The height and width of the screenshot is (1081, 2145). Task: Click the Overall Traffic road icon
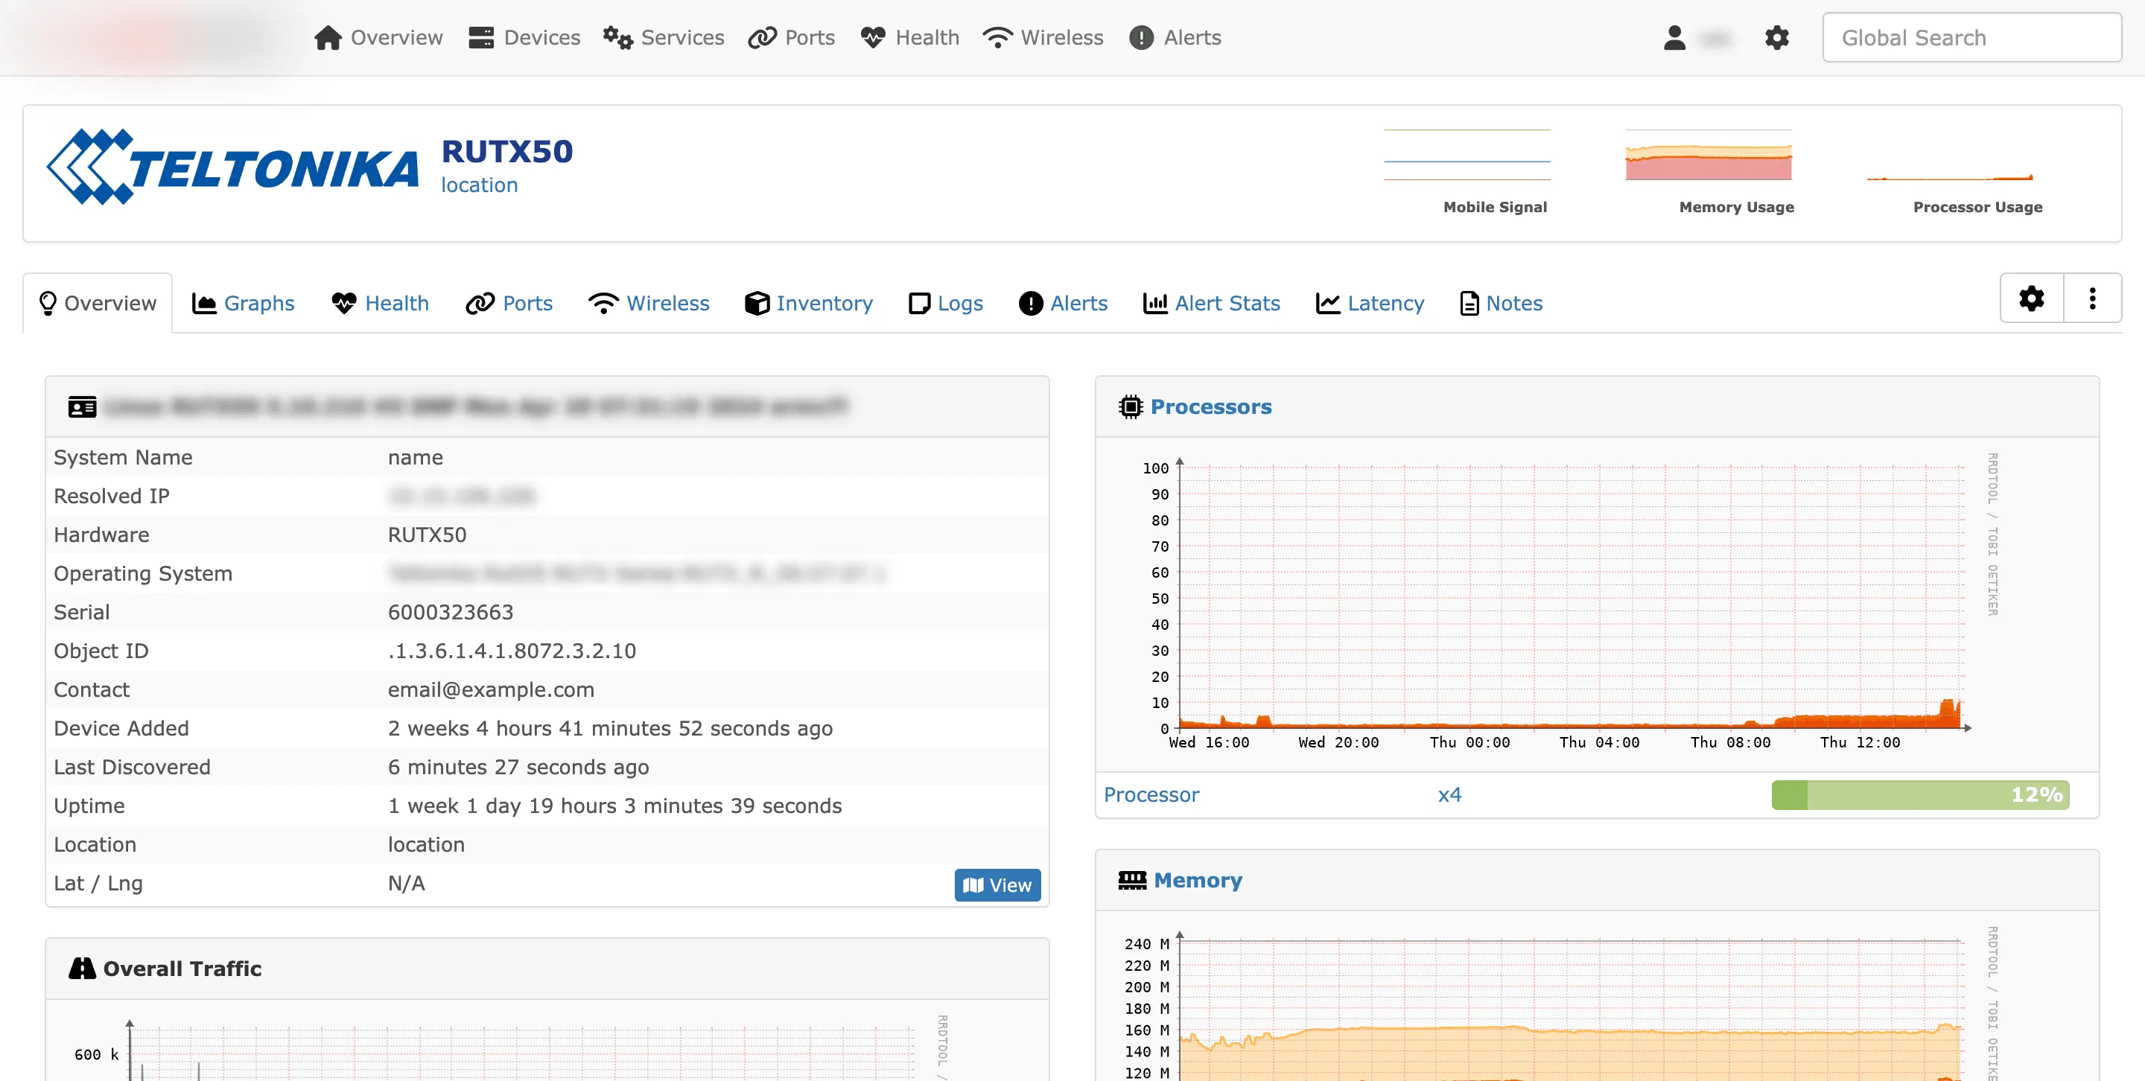click(83, 969)
